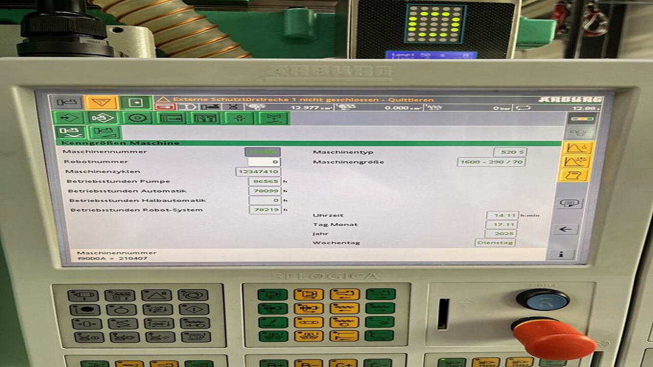This screenshot has height=367, width=653.
Task: Toggle the green square-with-dot mode button
Action: click(x=136, y=102)
